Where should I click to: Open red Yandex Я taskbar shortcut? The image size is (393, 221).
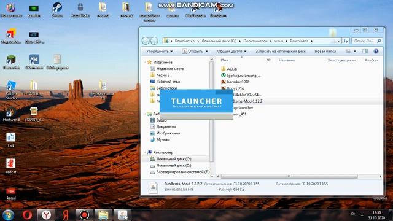tap(66, 215)
